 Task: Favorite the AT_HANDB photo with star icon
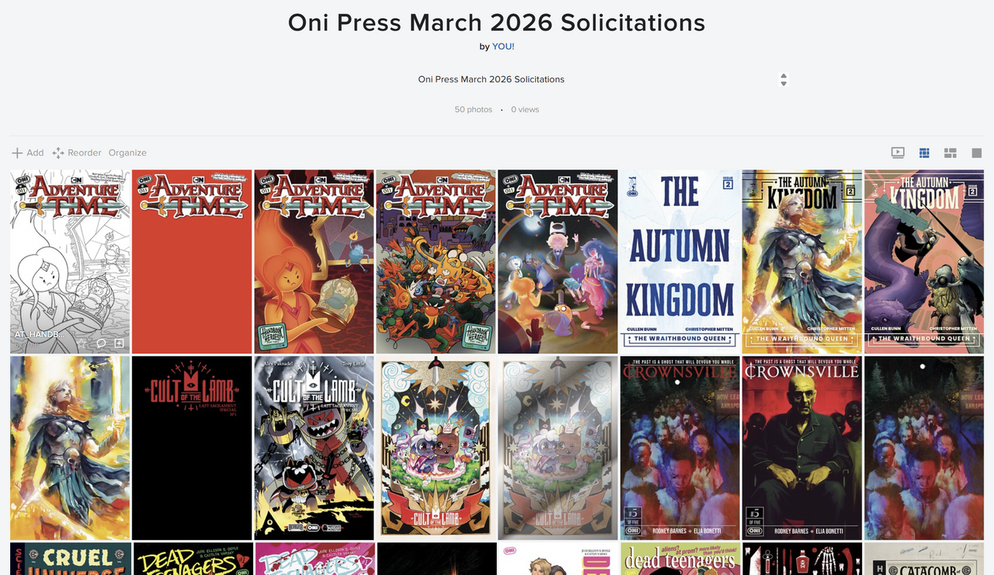pyautogui.click(x=82, y=343)
